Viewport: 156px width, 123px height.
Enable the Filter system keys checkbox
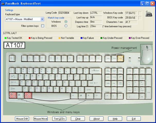point(42,26)
